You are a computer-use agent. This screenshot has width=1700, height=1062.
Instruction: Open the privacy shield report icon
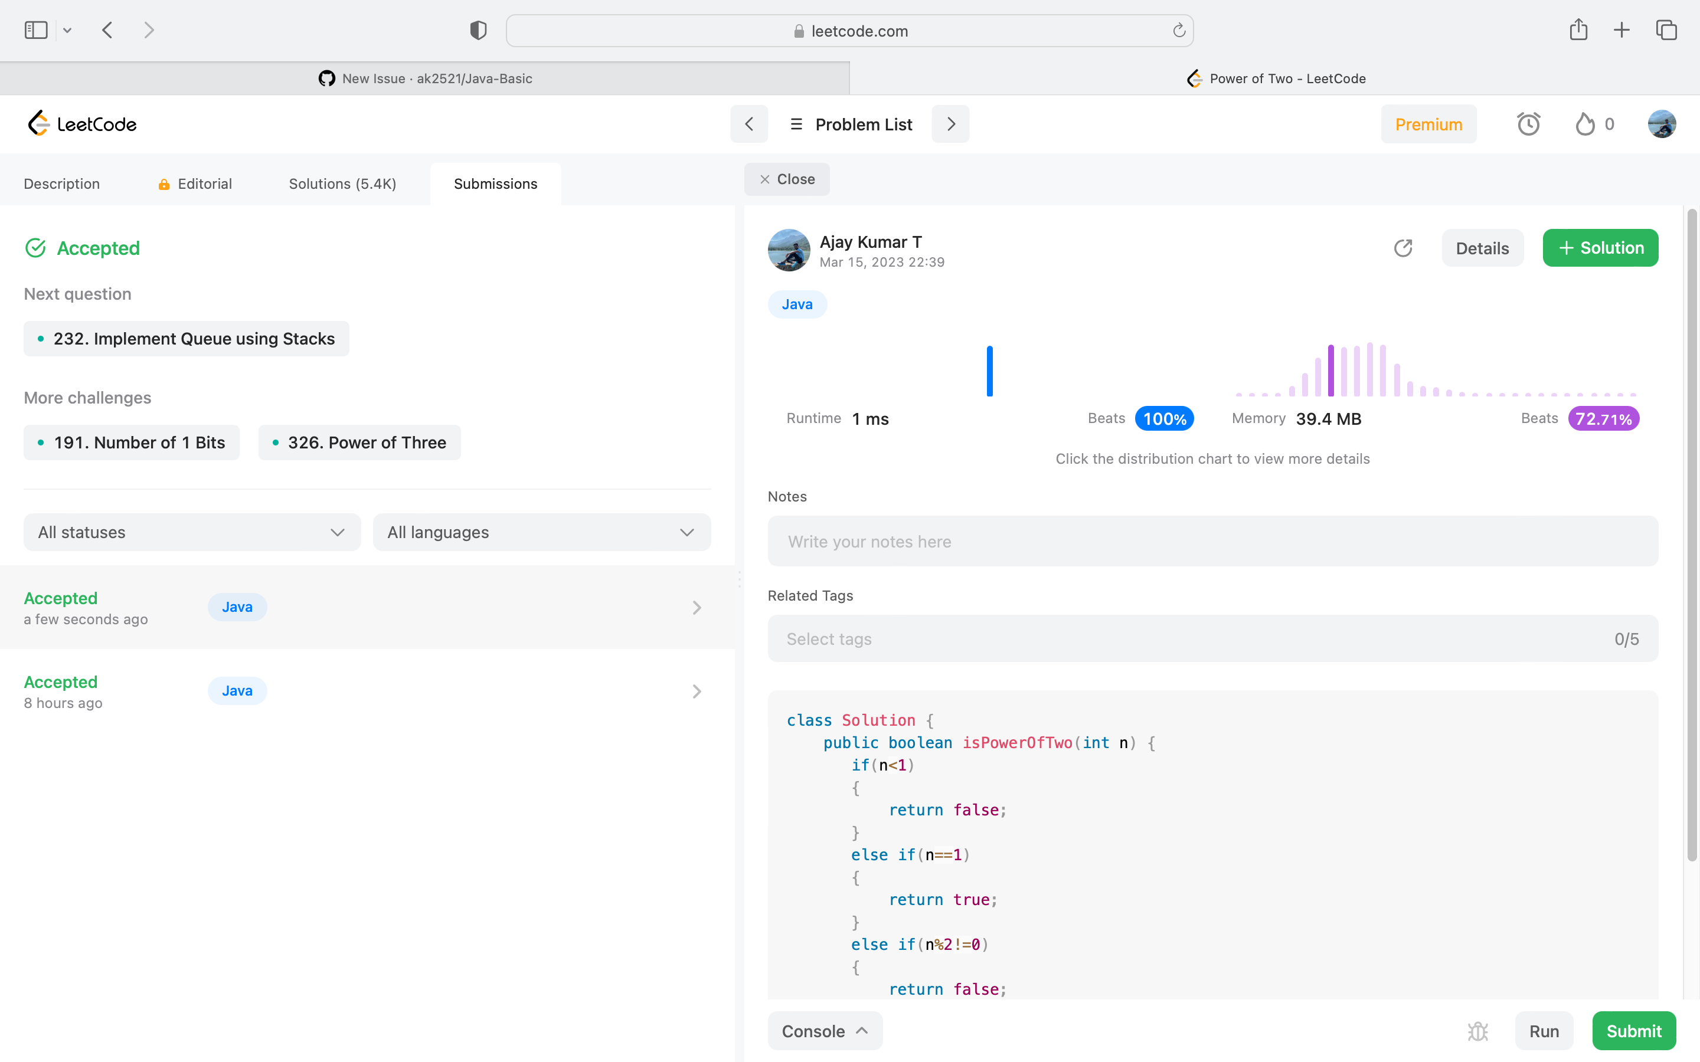point(478,30)
